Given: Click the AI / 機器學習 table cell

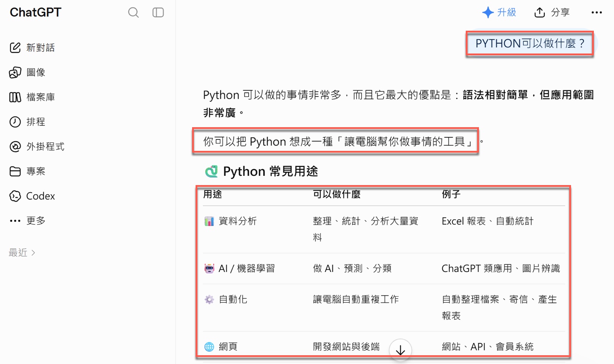Looking at the screenshot, I should [246, 268].
